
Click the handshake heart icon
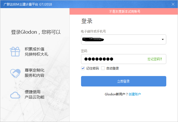pyautogui.click(x=15, y=73)
